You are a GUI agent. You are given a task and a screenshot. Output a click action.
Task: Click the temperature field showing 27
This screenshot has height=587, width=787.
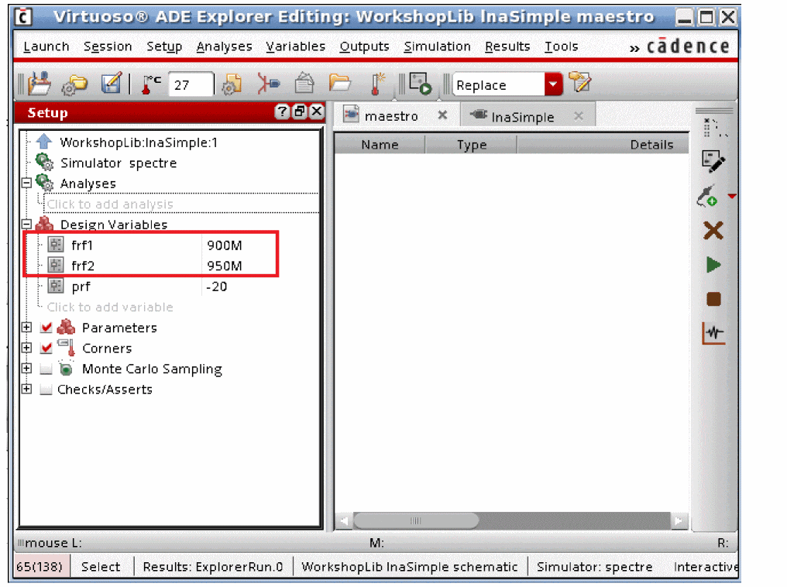[191, 84]
